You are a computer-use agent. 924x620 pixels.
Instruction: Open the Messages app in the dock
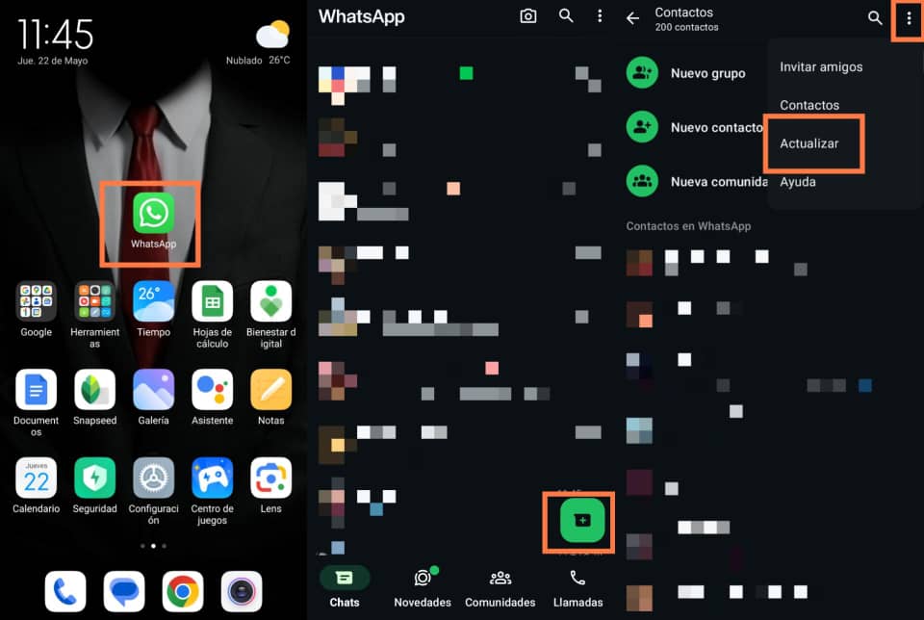124,591
